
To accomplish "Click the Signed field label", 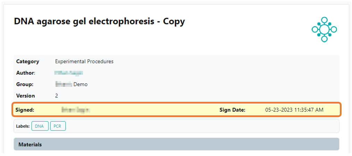I will coord(25,110).
